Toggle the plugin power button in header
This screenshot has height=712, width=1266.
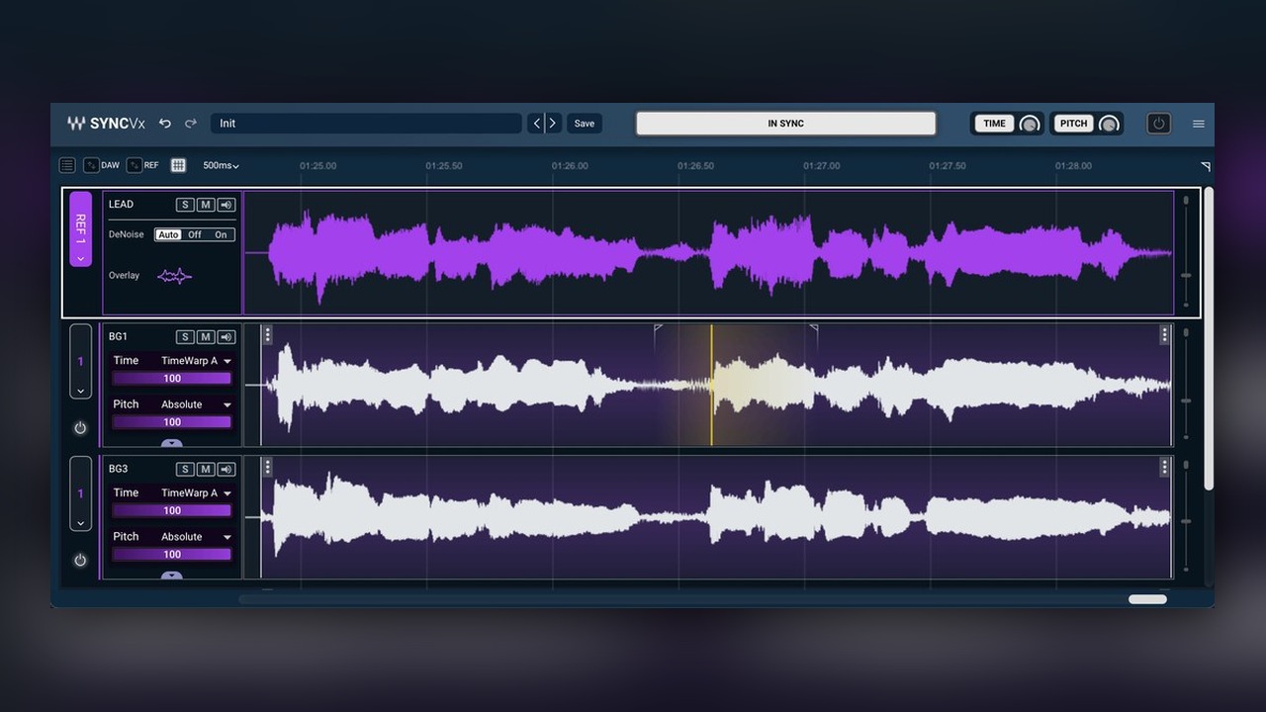1158,124
